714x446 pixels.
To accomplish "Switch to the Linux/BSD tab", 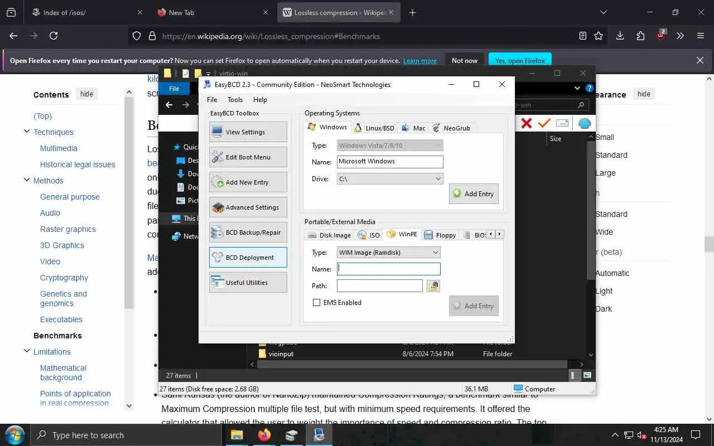I will coord(374,128).
